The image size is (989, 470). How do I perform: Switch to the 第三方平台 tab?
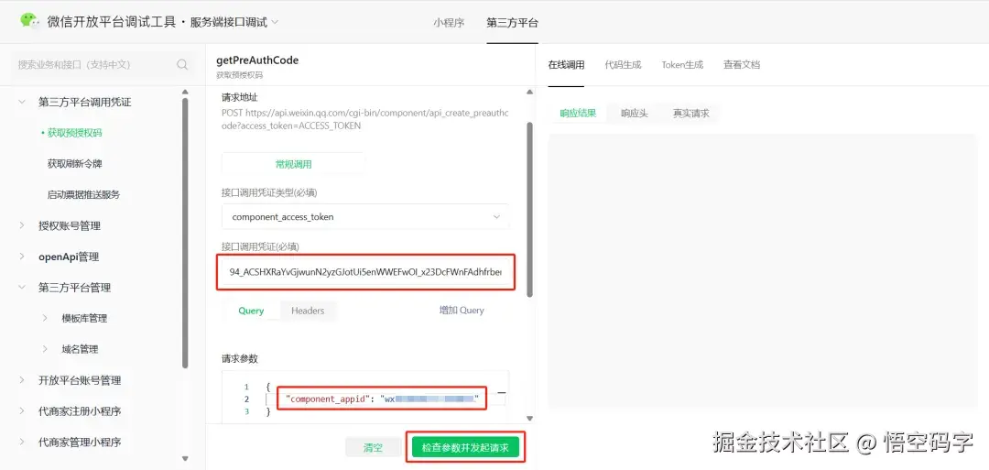coord(512,23)
